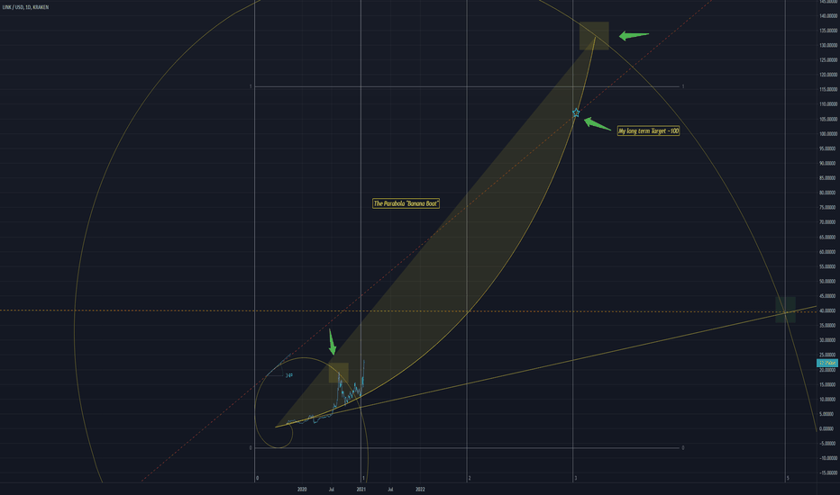The width and height of the screenshot is (840, 495).
Task: Click the 75.00000 price axis label
Action: (828, 208)
